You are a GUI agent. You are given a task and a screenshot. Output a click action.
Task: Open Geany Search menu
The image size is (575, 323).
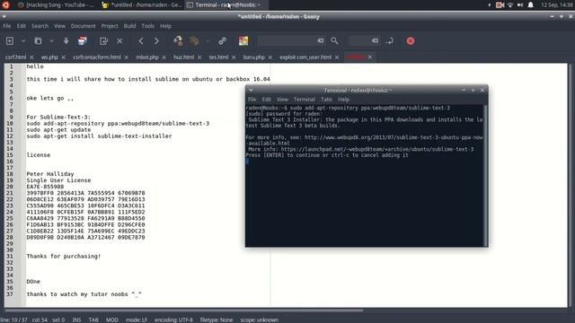pyautogui.click(x=40, y=26)
